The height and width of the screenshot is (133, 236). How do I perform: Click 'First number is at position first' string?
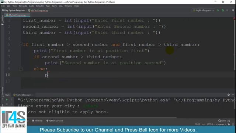(99, 51)
